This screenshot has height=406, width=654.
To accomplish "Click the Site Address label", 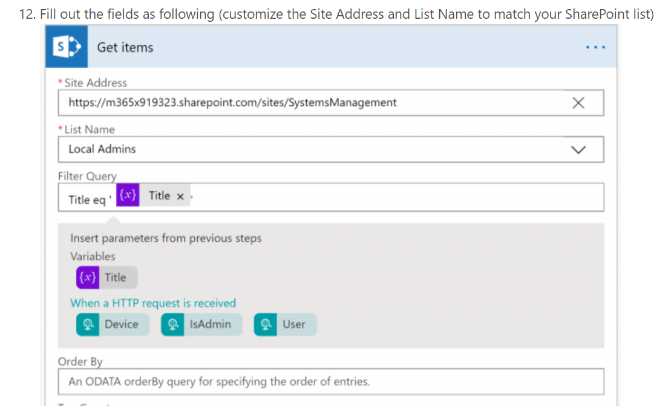I will [96, 83].
